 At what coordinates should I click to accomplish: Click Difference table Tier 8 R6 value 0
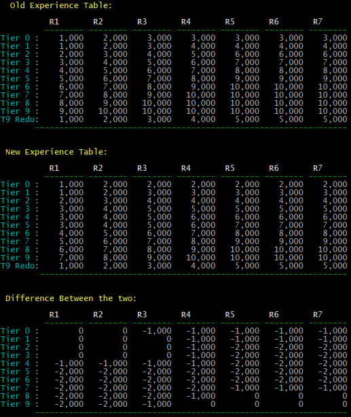click(x=301, y=396)
